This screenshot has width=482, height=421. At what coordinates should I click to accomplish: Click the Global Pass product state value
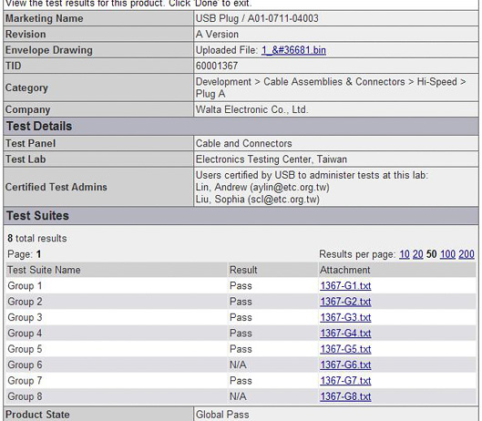(222, 415)
